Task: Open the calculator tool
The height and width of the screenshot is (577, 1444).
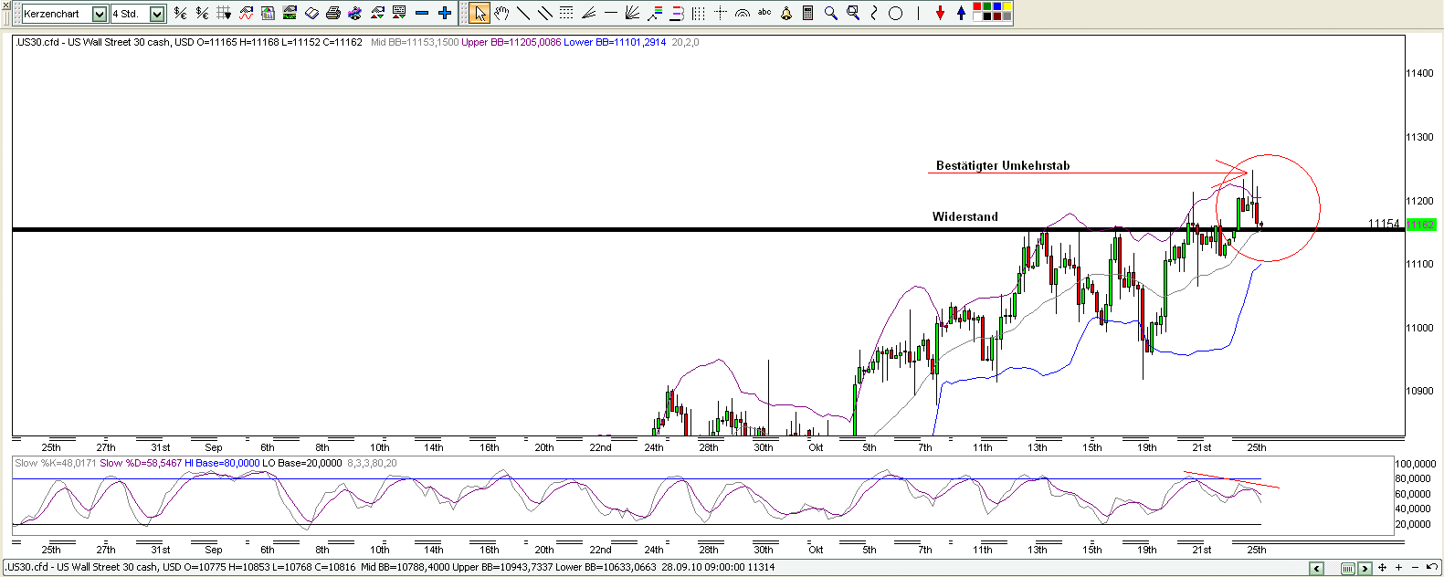Action: click(808, 13)
